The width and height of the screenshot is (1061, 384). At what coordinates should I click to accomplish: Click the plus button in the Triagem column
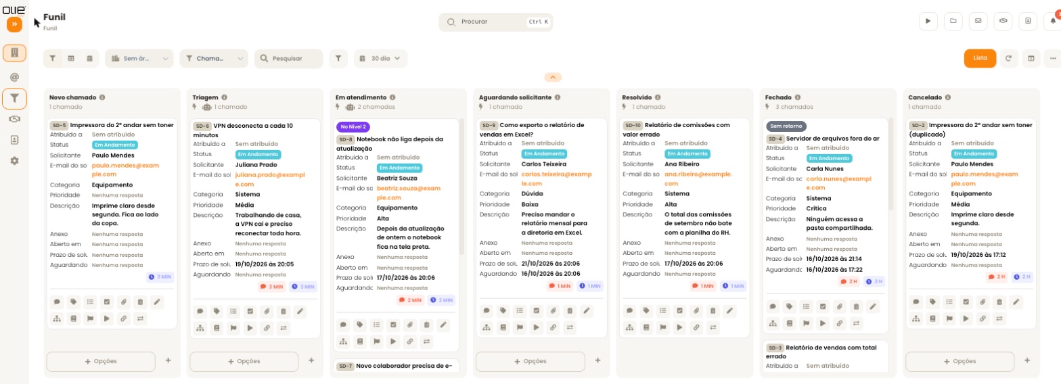point(311,360)
